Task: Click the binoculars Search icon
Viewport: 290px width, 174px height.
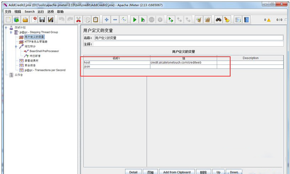Action: tap(219, 20)
